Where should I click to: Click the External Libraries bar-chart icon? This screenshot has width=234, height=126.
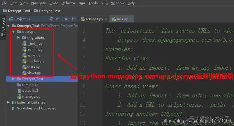[14, 102]
